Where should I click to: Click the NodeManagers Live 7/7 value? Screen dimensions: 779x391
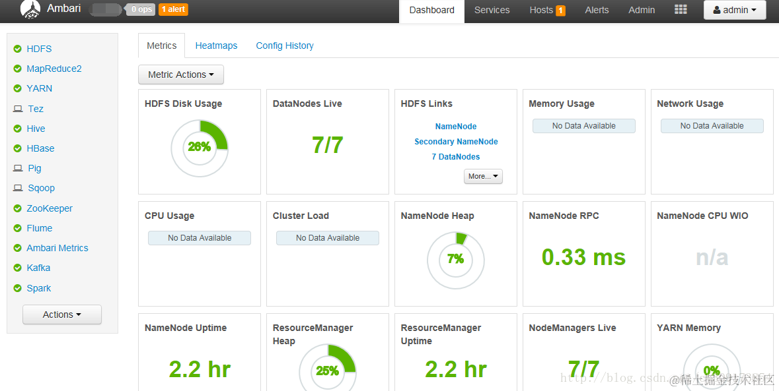point(583,369)
